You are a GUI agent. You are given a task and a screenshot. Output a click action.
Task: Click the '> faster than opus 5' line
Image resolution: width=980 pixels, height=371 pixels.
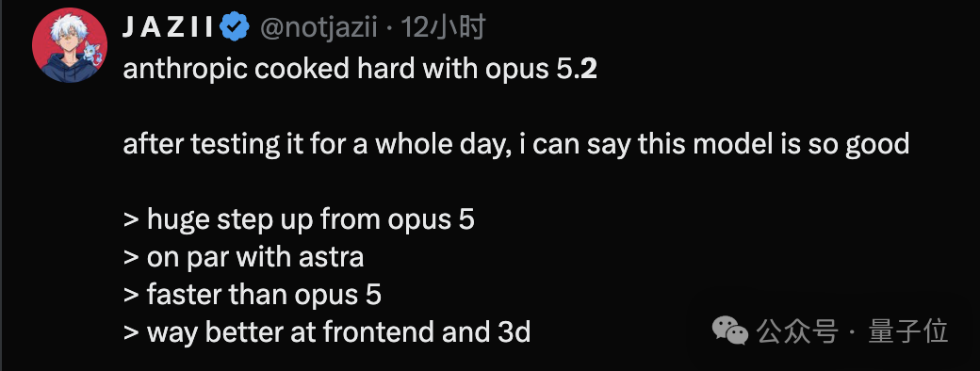(x=253, y=294)
